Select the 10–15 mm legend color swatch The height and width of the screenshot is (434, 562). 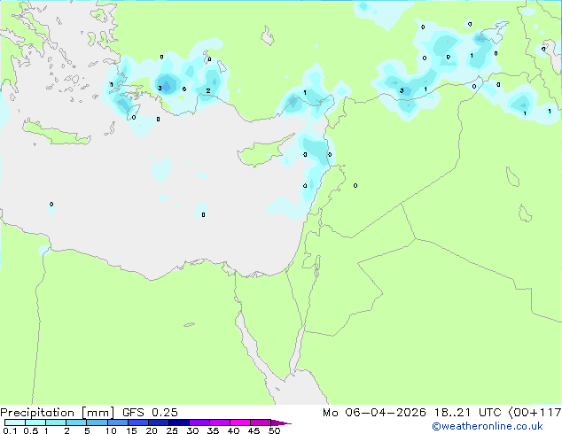(x=117, y=422)
